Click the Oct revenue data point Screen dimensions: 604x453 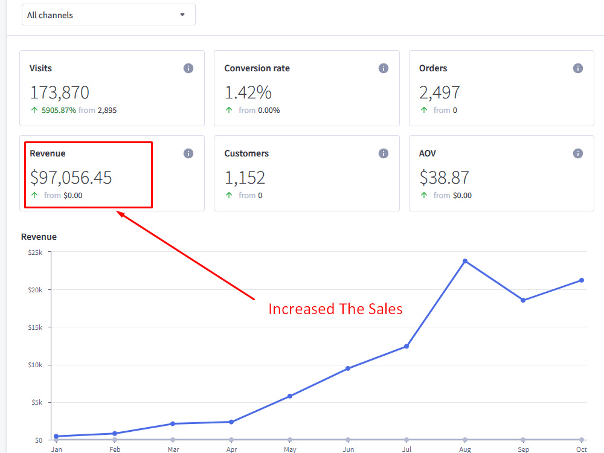[581, 280]
